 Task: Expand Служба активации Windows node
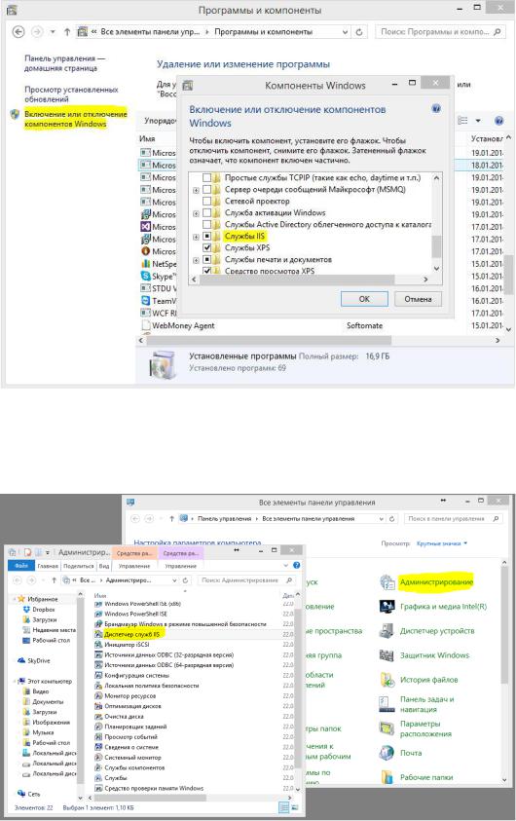tap(196, 213)
